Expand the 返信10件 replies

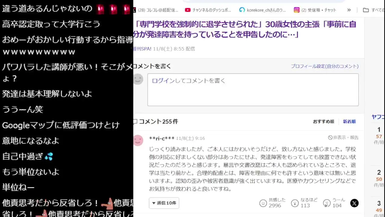(164, 203)
